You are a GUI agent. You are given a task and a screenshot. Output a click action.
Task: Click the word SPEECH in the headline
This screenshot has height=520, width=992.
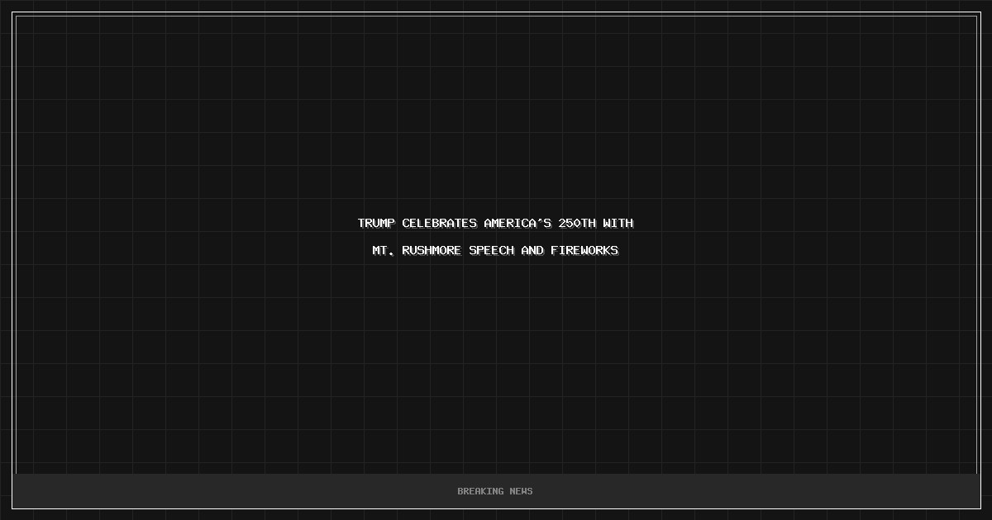coord(491,250)
